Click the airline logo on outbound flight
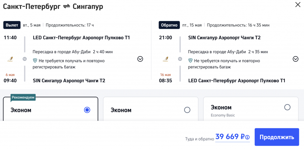The width and height of the screenshot is (304, 149). click(9, 59)
